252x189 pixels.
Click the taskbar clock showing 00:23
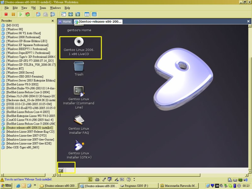click(246, 186)
